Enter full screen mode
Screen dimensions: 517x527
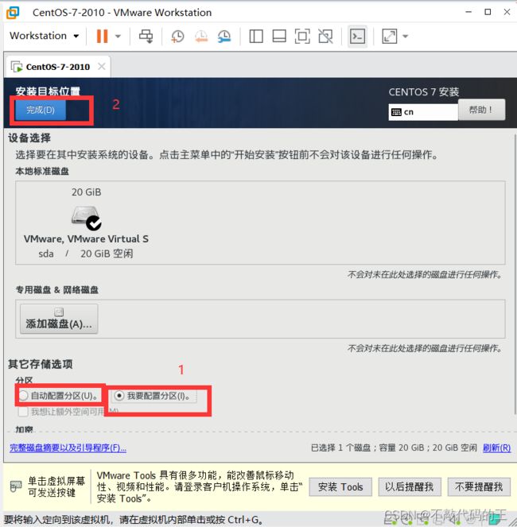(302, 36)
